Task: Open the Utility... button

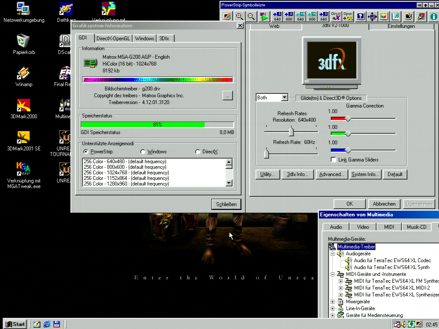Action: coord(268,174)
